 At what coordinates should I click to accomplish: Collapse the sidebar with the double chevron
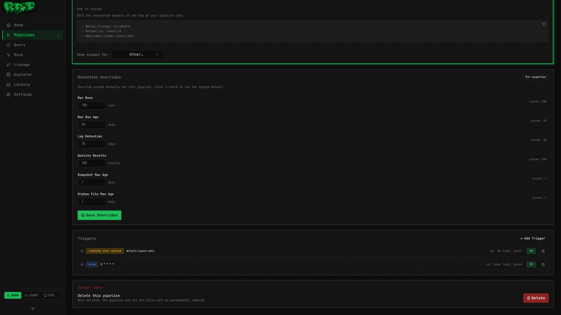(x=32, y=308)
